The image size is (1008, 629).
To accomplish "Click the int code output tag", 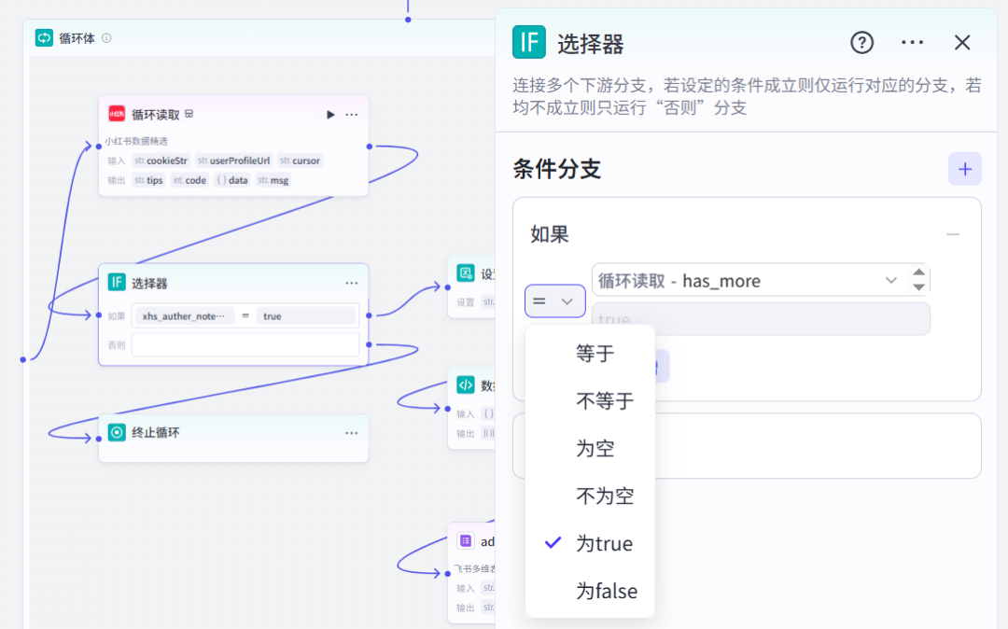I will pos(189,180).
